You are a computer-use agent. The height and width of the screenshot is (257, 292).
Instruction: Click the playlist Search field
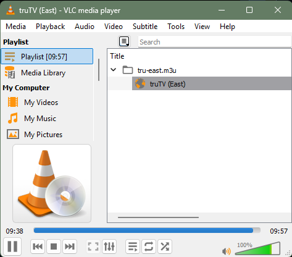point(215,42)
